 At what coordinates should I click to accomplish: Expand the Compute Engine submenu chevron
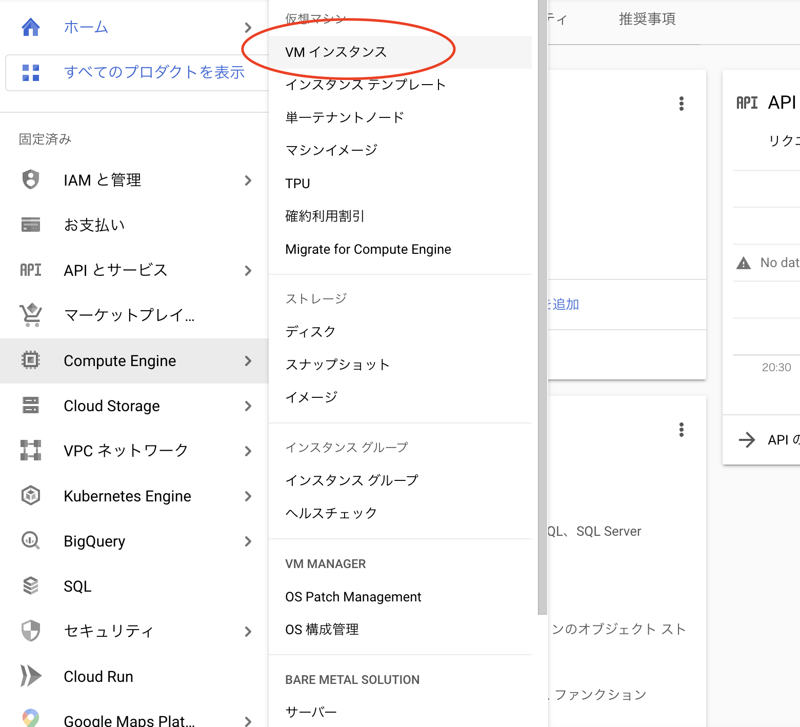coord(248,360)
